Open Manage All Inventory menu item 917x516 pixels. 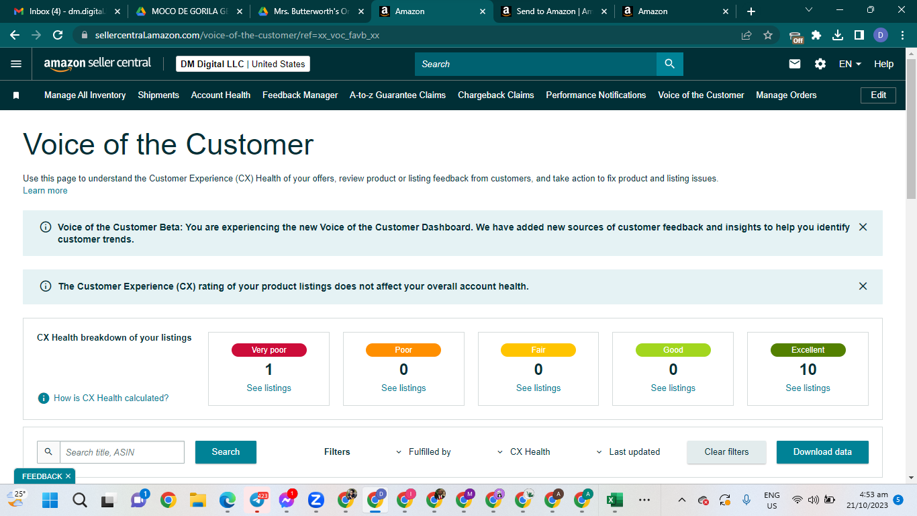(85, 95)
